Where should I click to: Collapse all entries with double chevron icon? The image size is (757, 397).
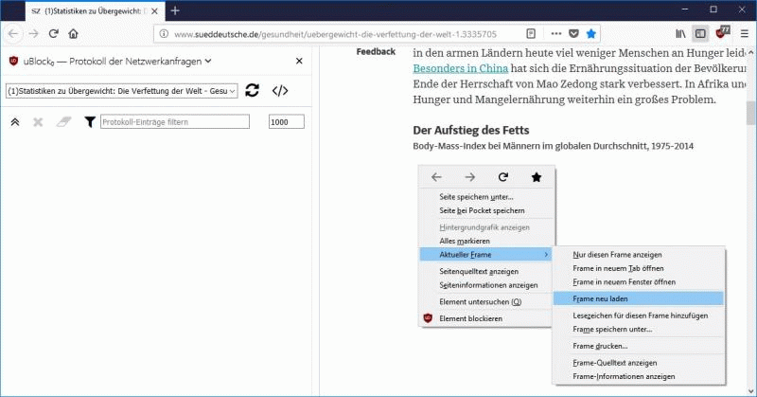tap(15, 122)
